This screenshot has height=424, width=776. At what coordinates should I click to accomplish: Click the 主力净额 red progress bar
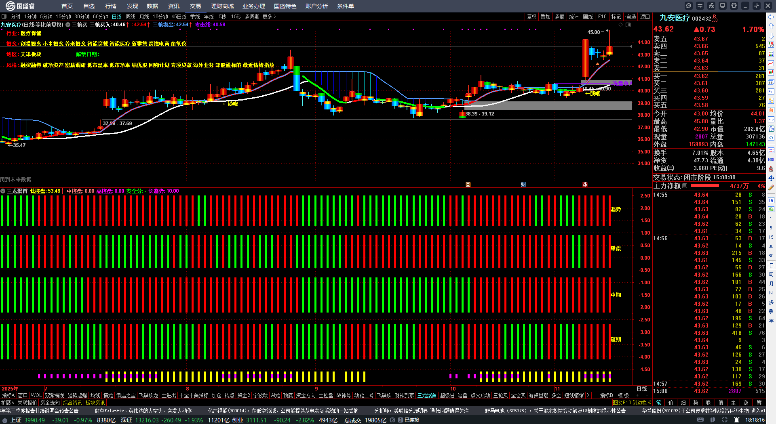pos(705,186)
